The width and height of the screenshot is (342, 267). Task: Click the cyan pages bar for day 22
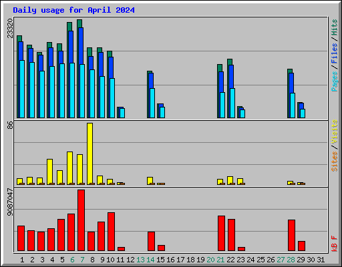click(x=232, y=103)
